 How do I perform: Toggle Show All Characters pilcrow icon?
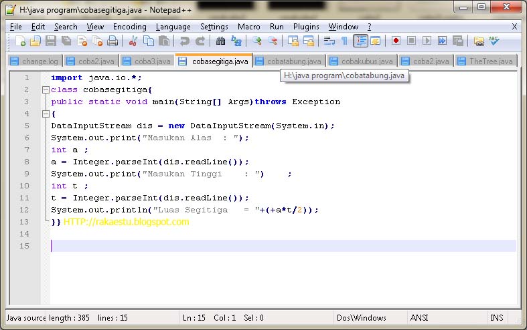pos(344,41)
